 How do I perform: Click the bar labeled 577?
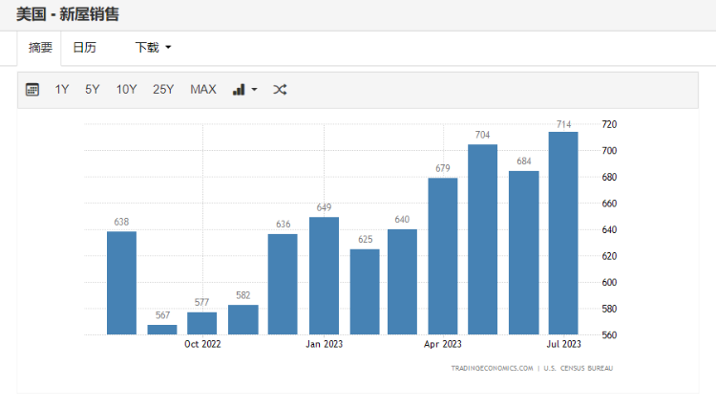pos(201,324)
